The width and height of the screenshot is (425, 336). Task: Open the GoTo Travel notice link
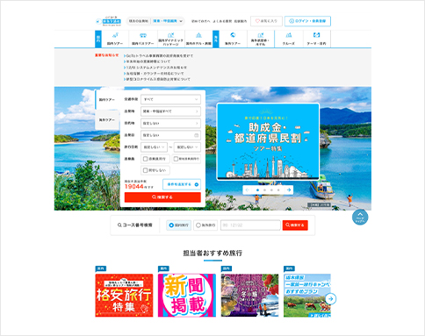click(x=159, y=55)
